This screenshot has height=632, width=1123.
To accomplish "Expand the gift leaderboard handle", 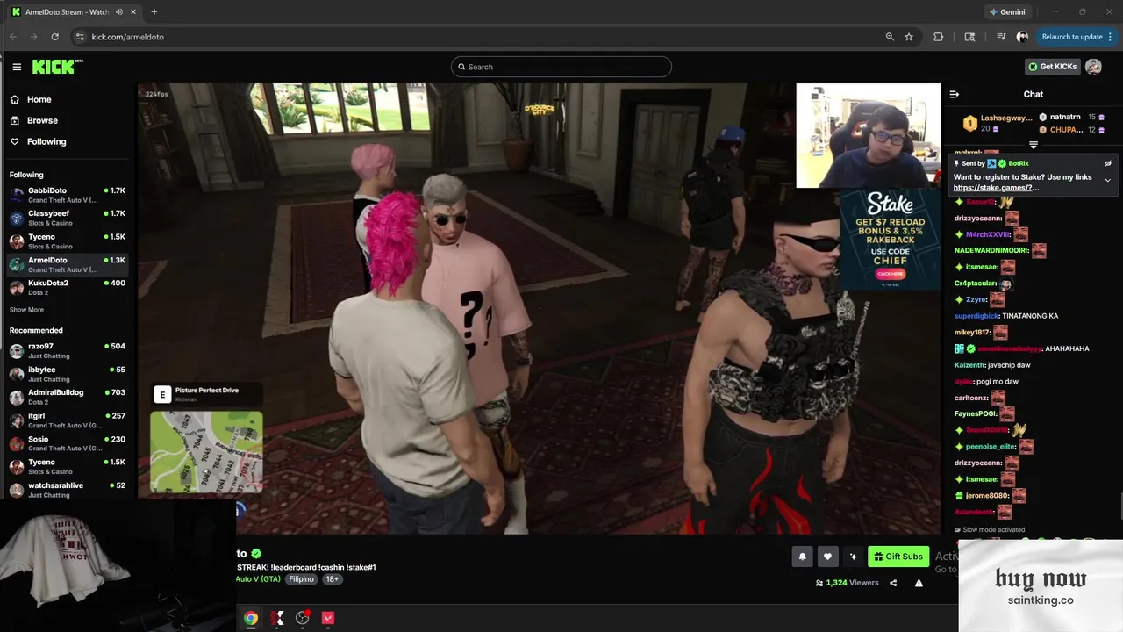I will coord(1033,145).
